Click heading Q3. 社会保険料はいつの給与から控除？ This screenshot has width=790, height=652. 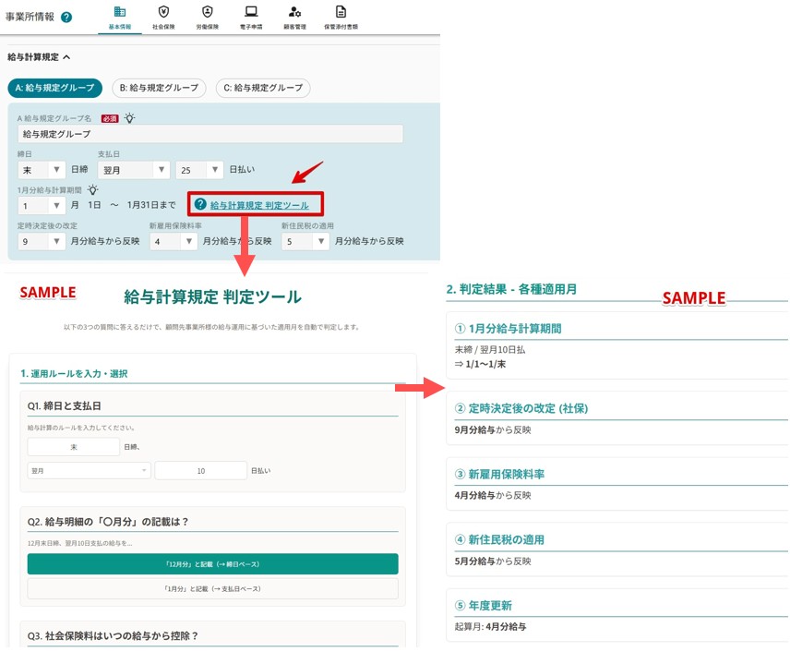(x=113, y=636)
